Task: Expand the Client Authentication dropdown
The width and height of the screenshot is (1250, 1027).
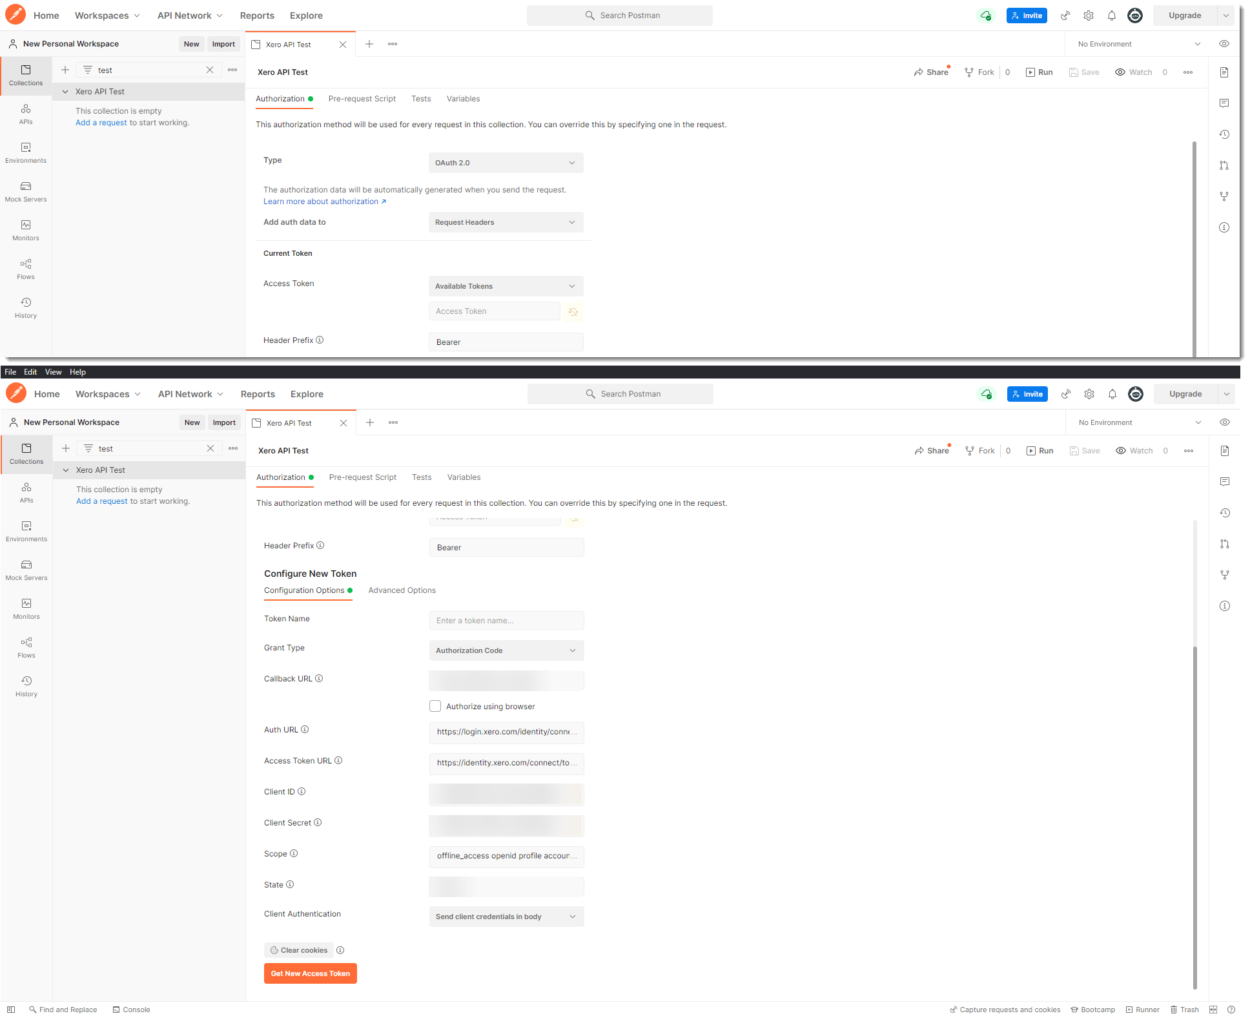Action: tap(506, 917)
